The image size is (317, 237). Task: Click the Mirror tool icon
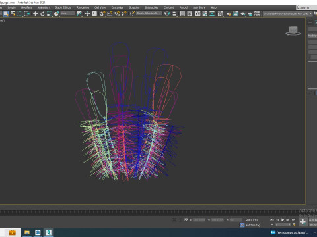click(167, 14)
